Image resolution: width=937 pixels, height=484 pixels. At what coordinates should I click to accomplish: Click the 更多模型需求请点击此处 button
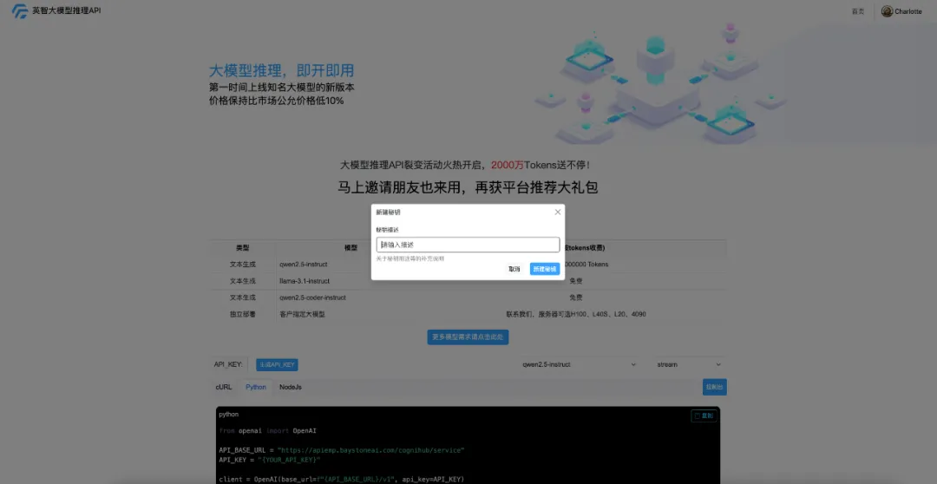(468, 337)
